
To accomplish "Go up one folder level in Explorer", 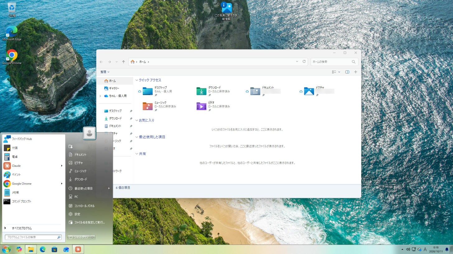I will tap(124, 62).
